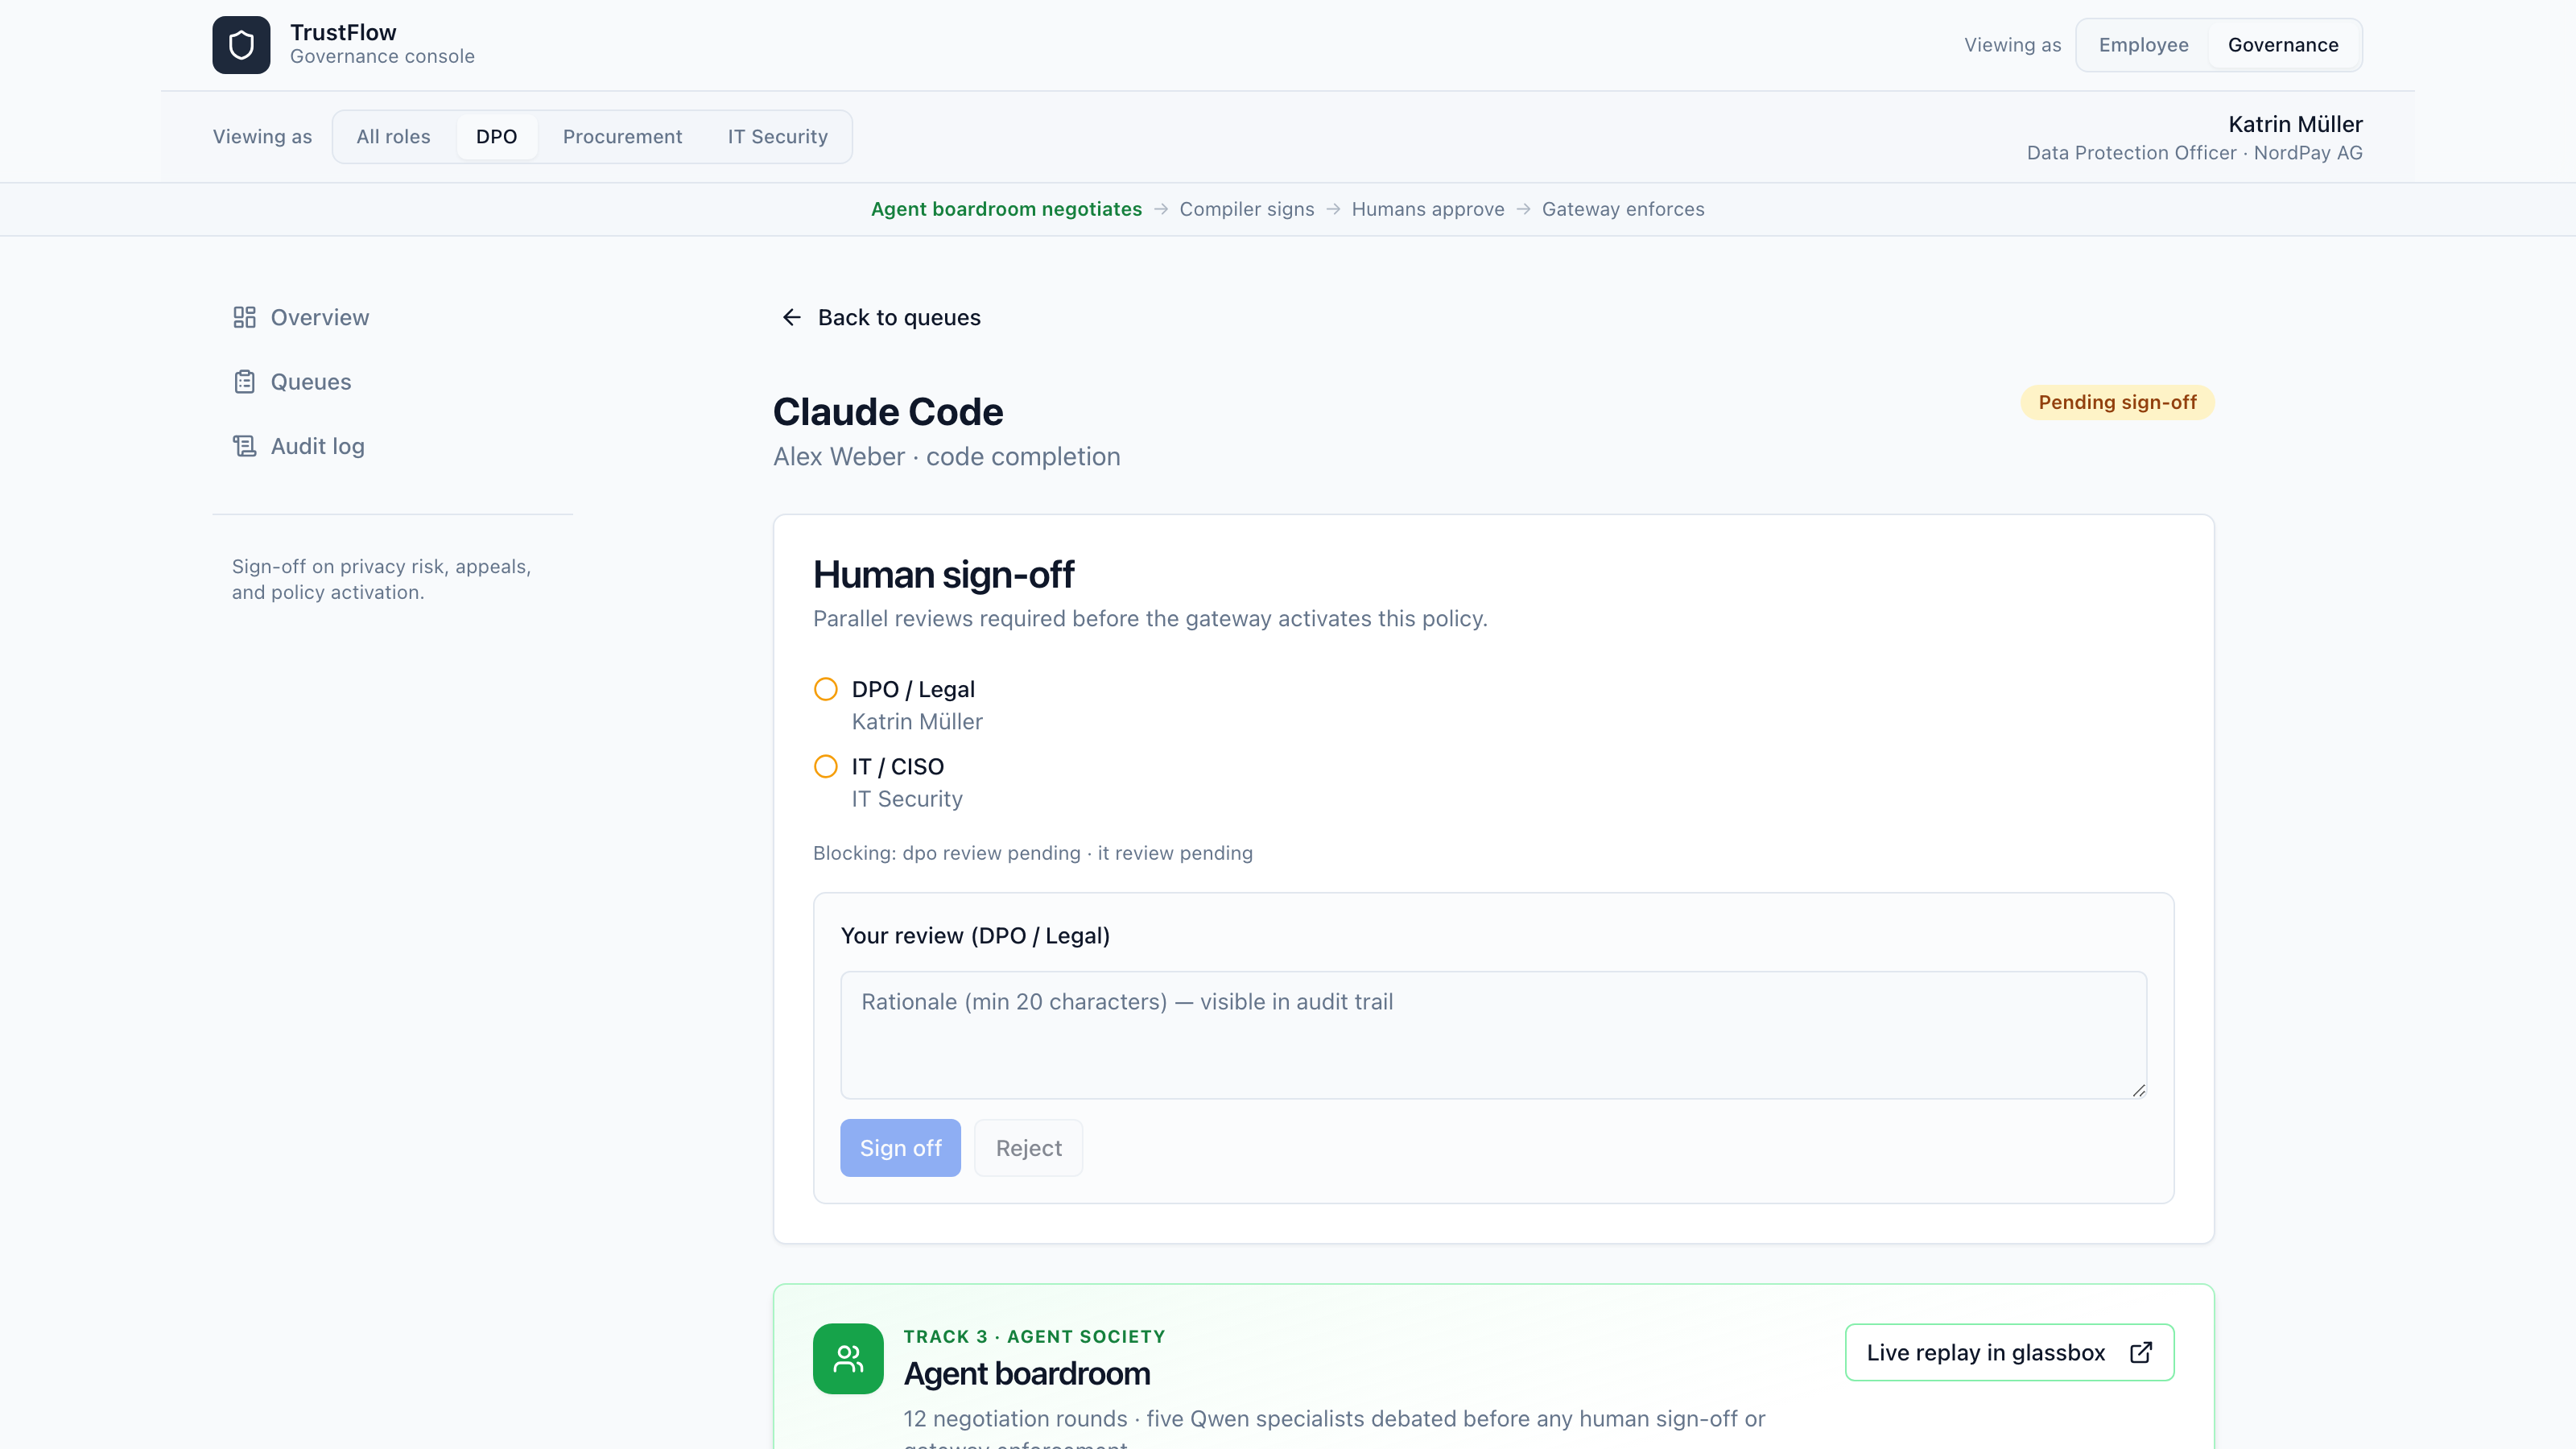
Task: Switch top view to Employee
Action: [x=2143, y=45]
